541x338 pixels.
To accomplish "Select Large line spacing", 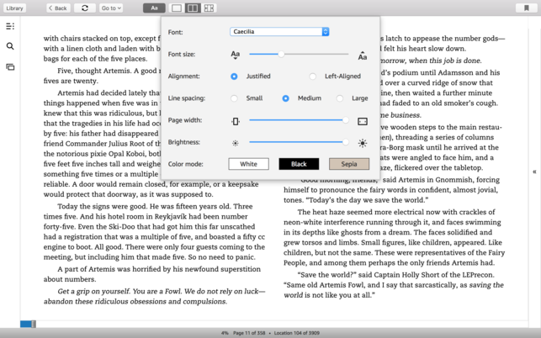I will click(340, 98).
